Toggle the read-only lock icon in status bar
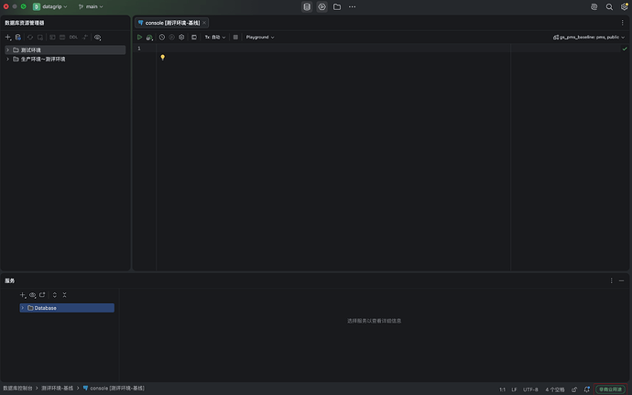Image resolution: width=632 pixels, height=395 pixels. point(574,390)
